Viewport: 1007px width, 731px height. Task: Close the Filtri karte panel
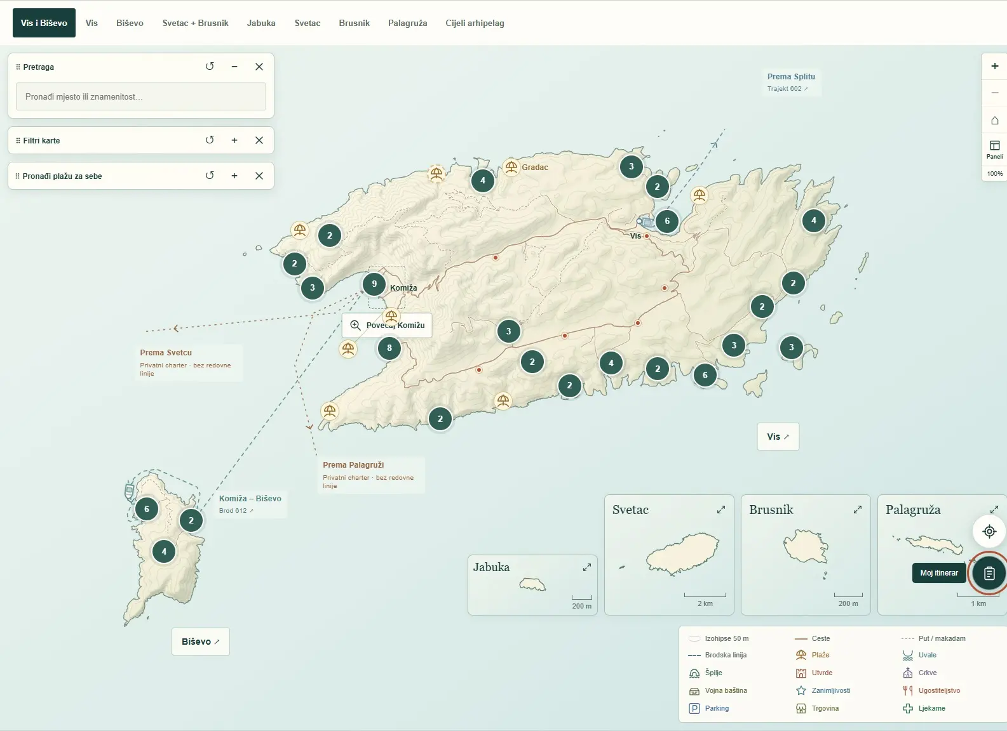tap(259, 140)
